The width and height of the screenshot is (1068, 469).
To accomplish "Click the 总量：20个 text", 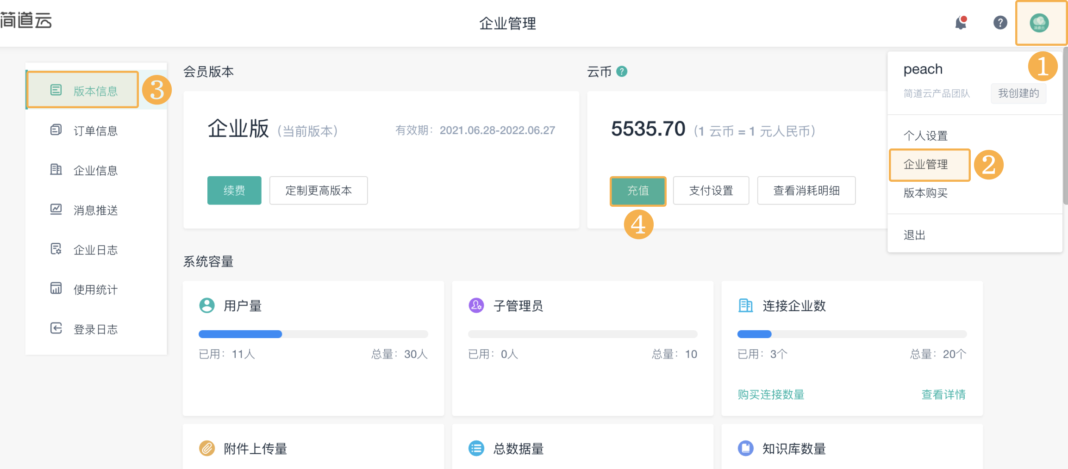I will click(938, 354).
